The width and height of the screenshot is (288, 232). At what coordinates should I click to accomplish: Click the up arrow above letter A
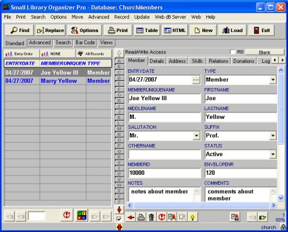pyautogui.click(x=119, y=53)
